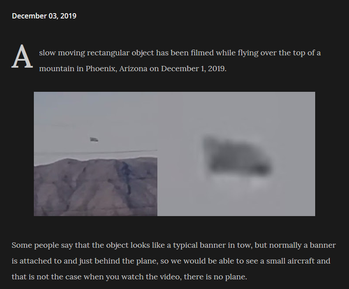Click the words Some people say
The width and height of the screenshot is (349, 289).
tap(42, 246)
